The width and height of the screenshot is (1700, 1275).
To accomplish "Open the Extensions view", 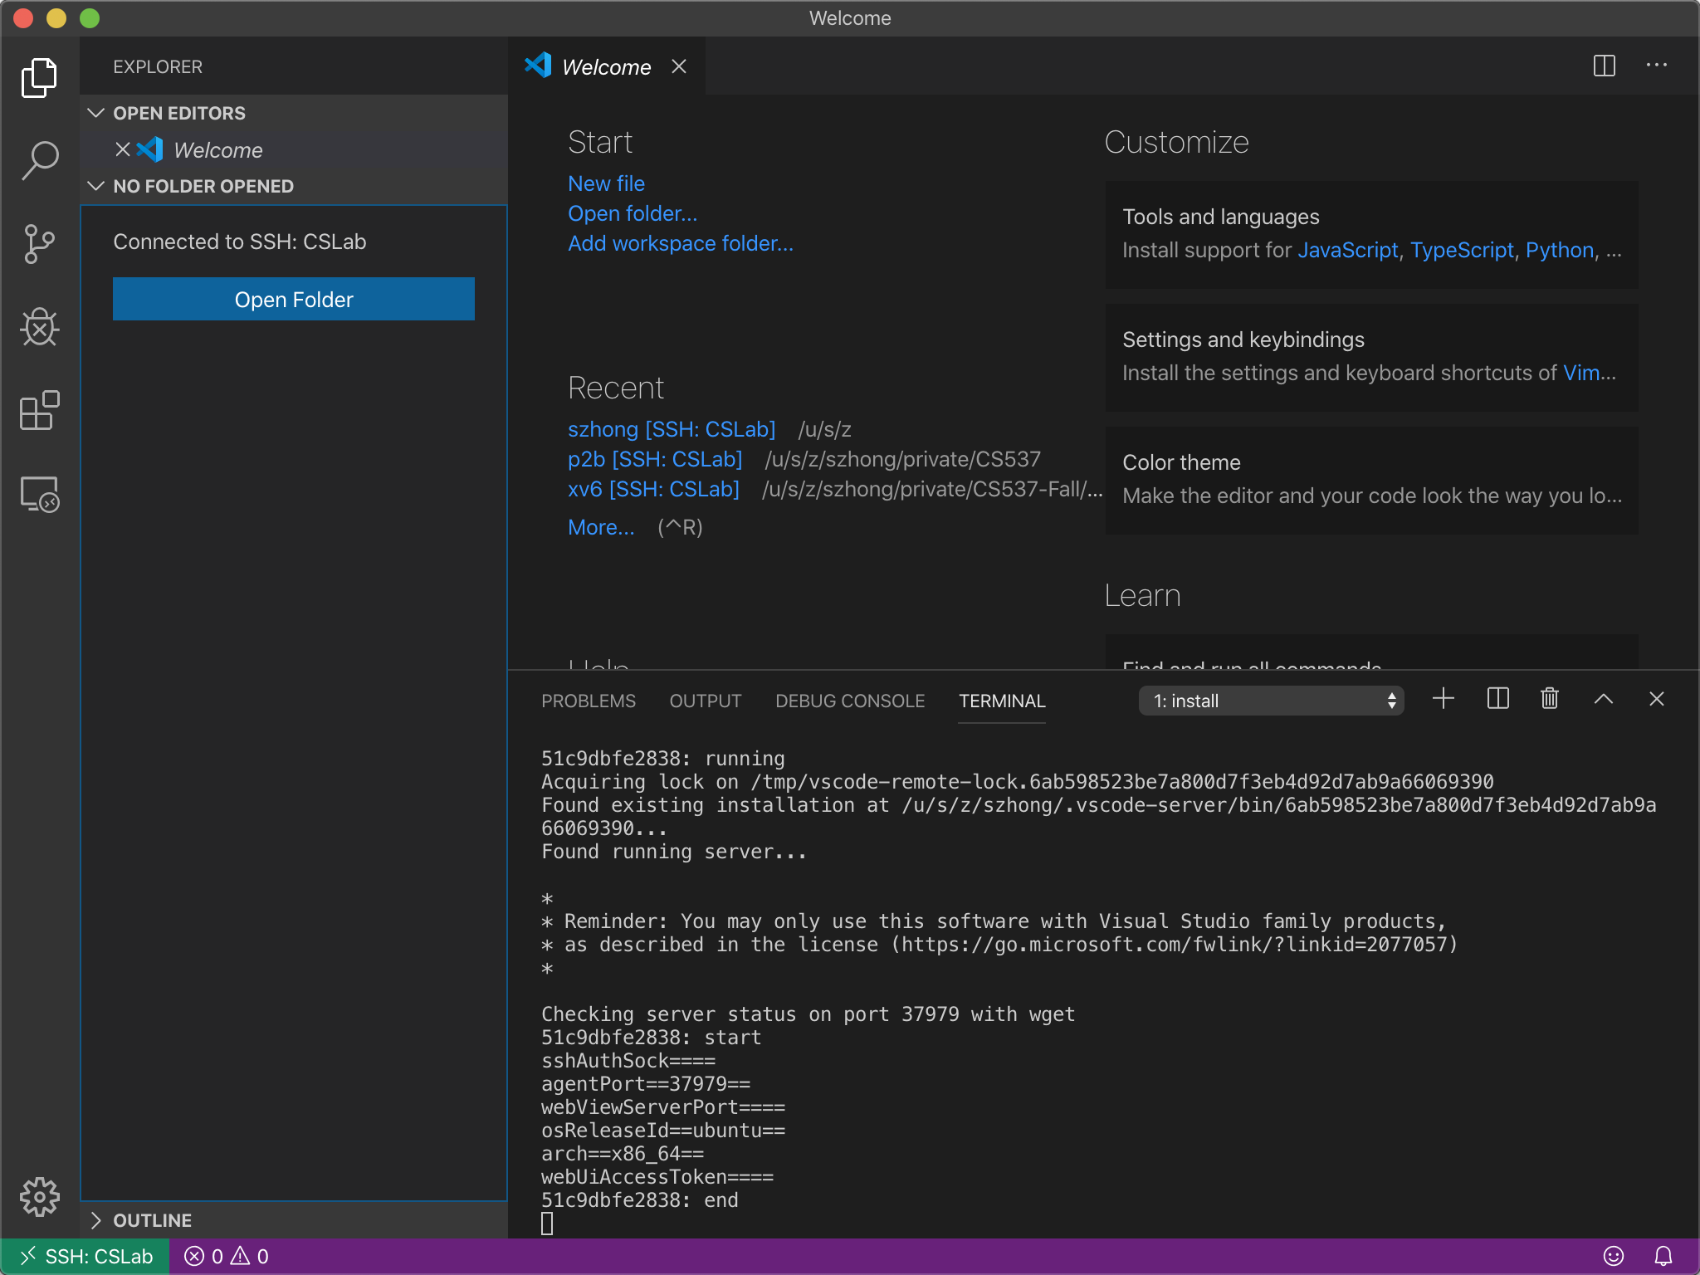I will coord(39,410).
